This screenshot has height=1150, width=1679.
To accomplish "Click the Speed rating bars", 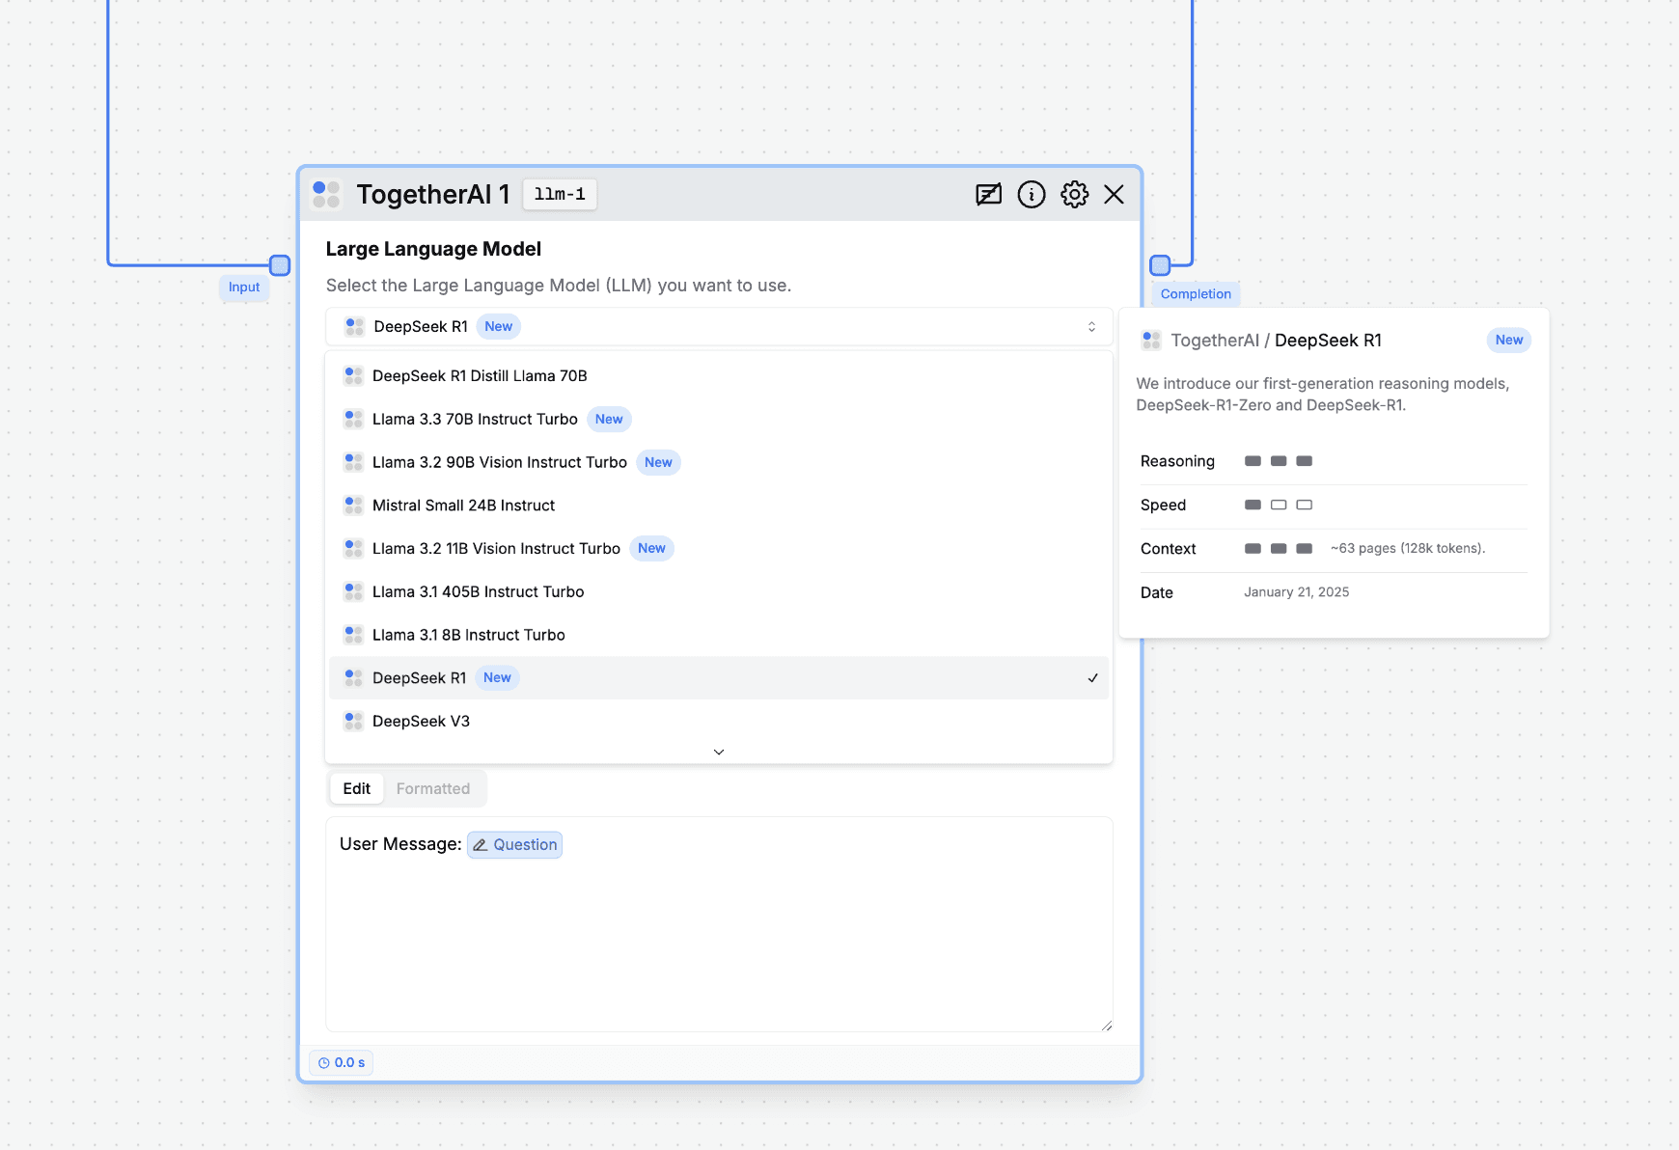I will 1279,505.
